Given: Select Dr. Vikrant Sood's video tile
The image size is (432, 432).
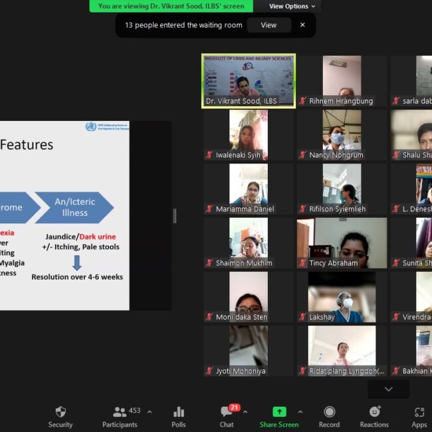Looking at the screenshot, I should coord(249,80).
